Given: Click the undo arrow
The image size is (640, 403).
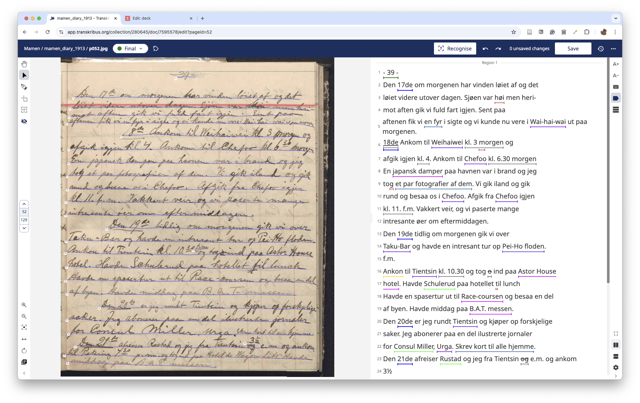Looking at the screenshot, I should point(485,49).
